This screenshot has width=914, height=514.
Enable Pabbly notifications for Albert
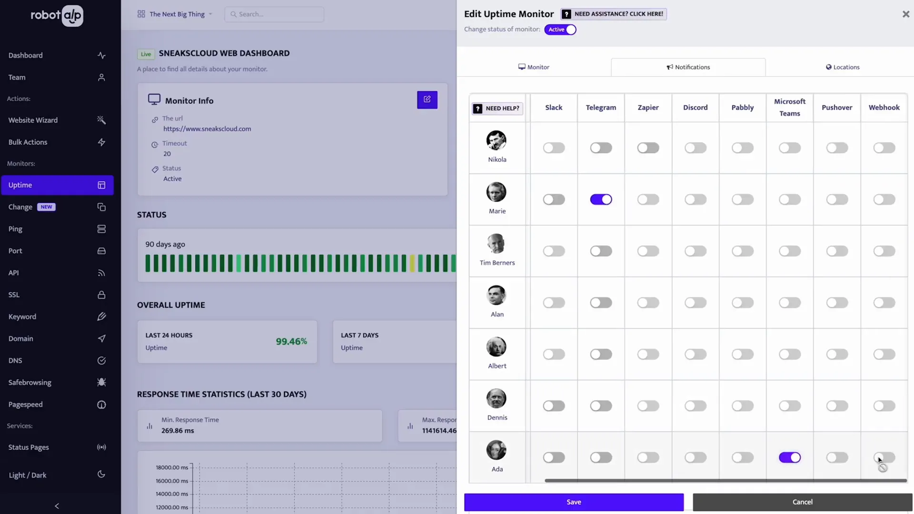tap(743, 354)
